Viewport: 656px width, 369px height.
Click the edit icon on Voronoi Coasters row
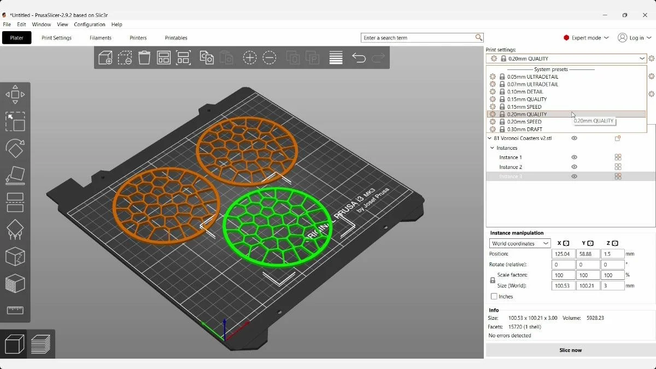click(x=618, y=138)
